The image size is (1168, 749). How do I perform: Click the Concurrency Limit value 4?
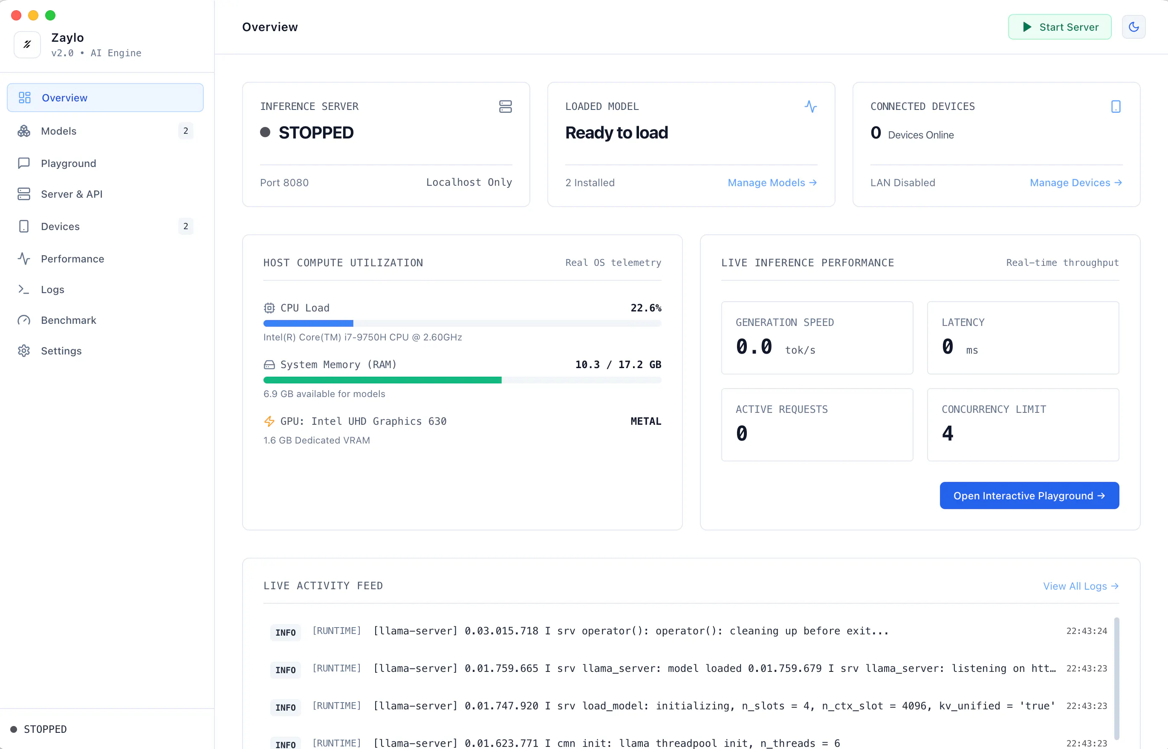point(948,433)
